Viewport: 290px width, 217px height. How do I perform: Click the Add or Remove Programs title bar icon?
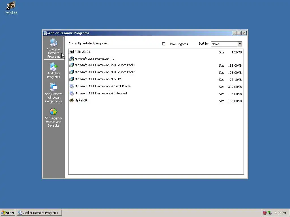(x=45, y=33)
